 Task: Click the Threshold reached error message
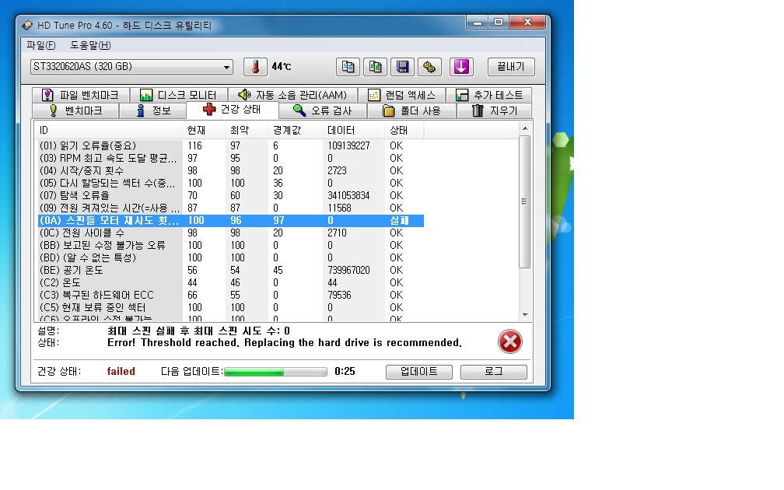(285, 343)
